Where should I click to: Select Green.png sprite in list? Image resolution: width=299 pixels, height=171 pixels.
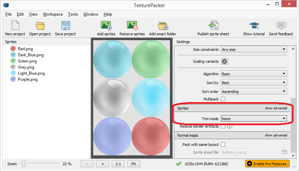[x=23, y=61]
